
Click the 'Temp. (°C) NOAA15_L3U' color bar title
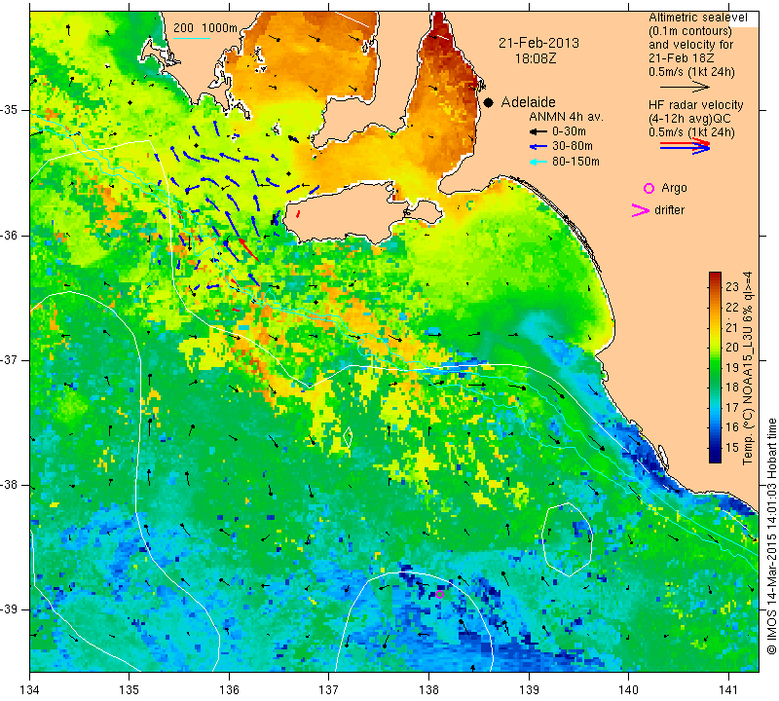click(x=747, y=368)
